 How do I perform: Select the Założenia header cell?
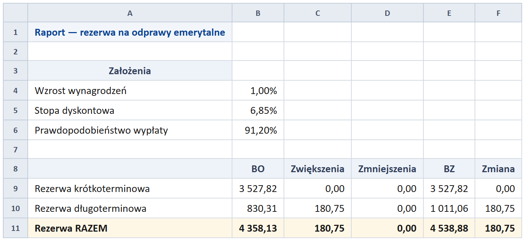pos(130,71)
